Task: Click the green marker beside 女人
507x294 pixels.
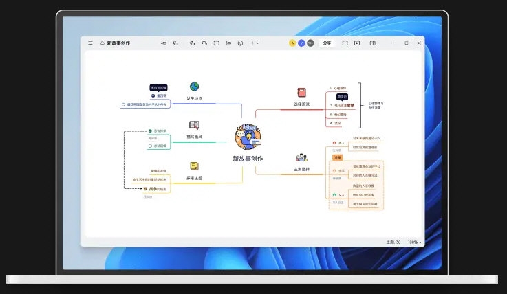Action: click(334, 195)
